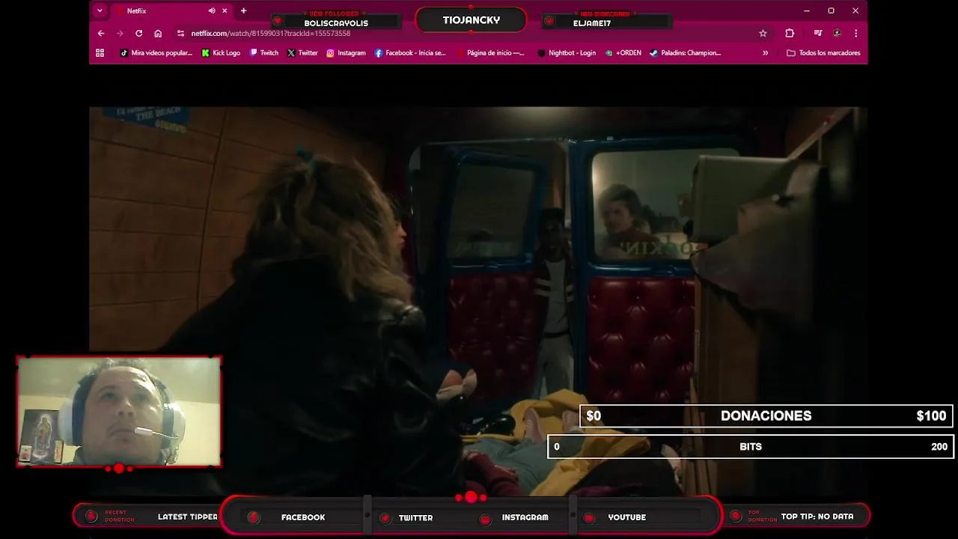Image resolution: width=958 pixels, height=539 pixels.
Task: Open the 'Facebook - Inicia se...' bookmark
Action: tap(410, 53)
